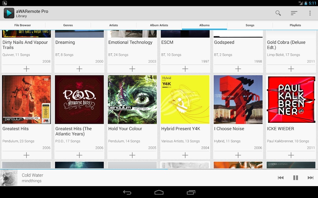Tap Android back navigation button
This screenshot has height=198, width=318.
(x=127, y=192)
